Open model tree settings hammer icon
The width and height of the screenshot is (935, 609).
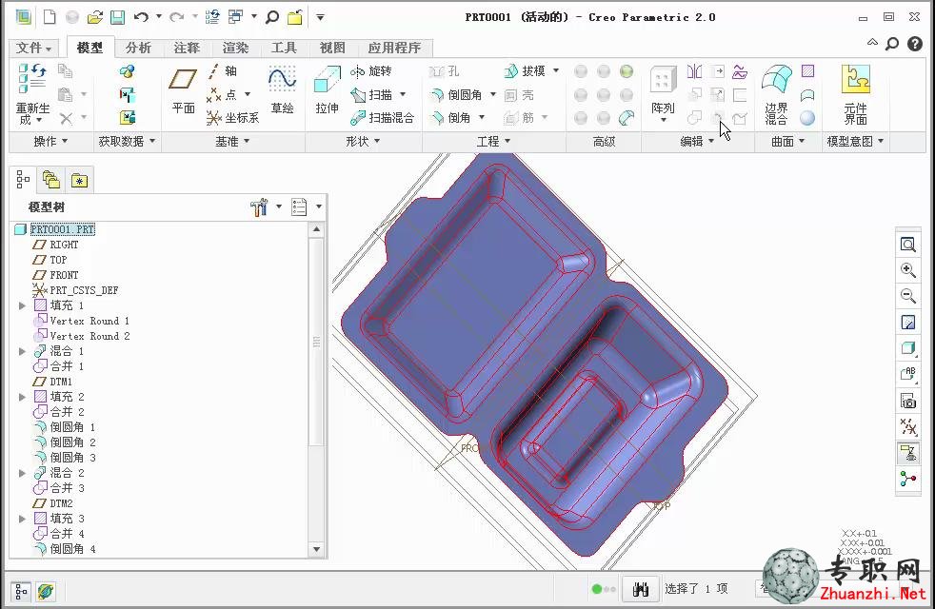(259, 207)
